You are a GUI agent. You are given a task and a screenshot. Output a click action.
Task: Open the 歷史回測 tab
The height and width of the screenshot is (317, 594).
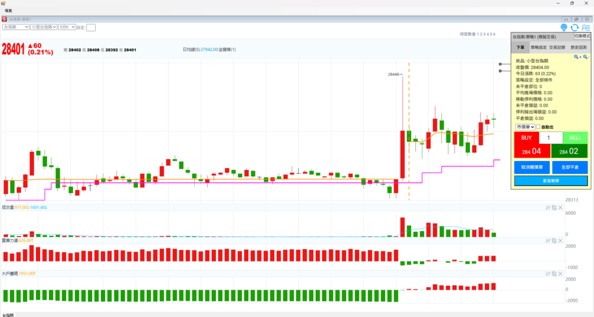(x=578, y=47)
